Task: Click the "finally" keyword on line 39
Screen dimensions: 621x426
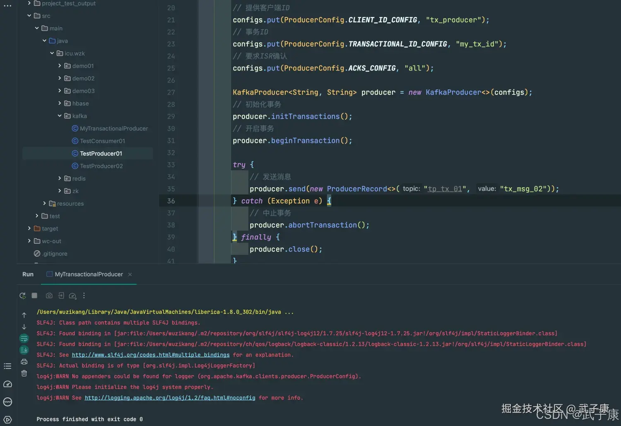Action: click(x=256, y=237)
